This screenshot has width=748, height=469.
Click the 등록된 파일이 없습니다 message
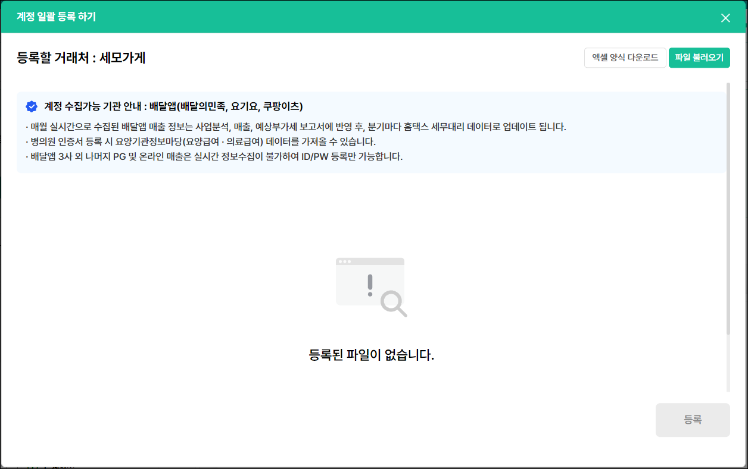pos(371,355)
